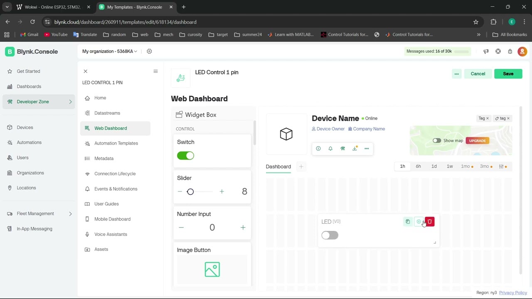Open the My organization dropdown

tap(110, 51)
